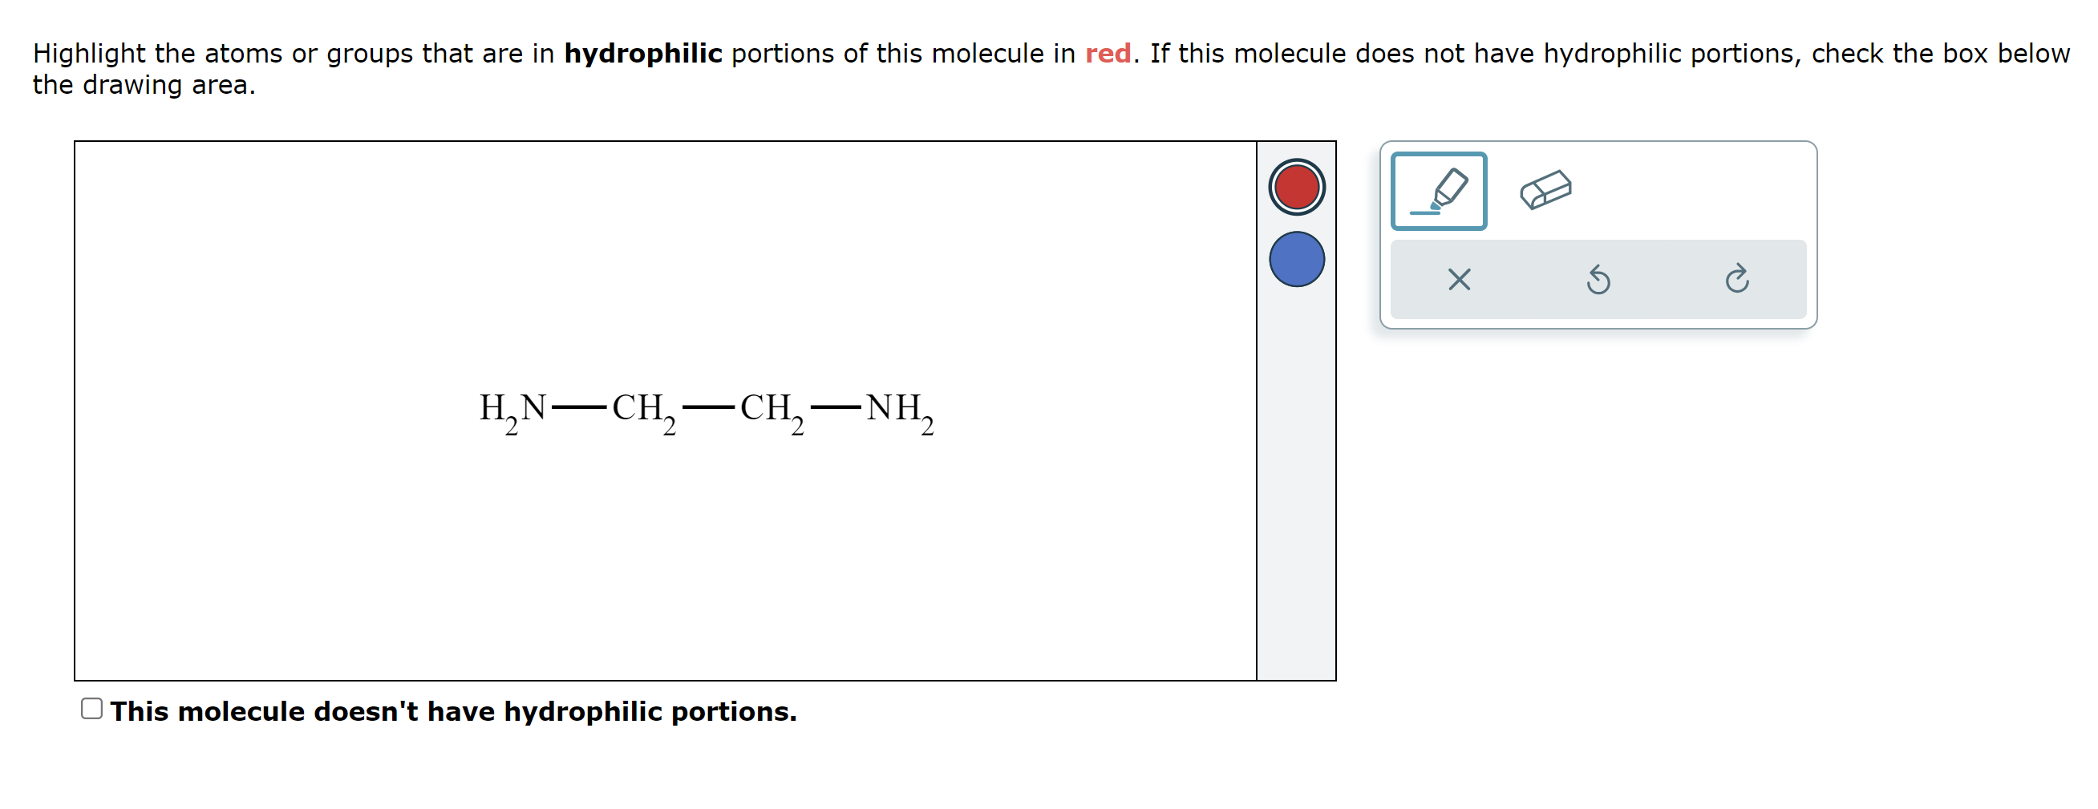Redo the last undone action
The width and height of the screenshot is (2098, 809).
[1737, 279]
